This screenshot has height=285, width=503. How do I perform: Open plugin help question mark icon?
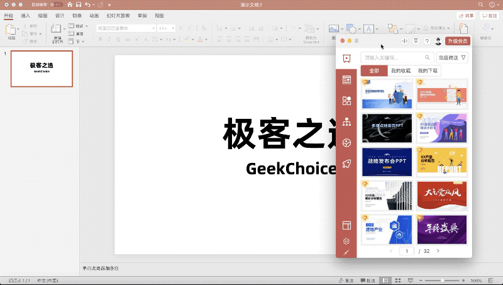pyautogui.click(x=427, y=41)
